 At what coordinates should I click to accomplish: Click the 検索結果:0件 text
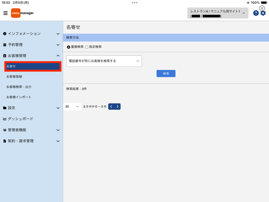[77, 89]
